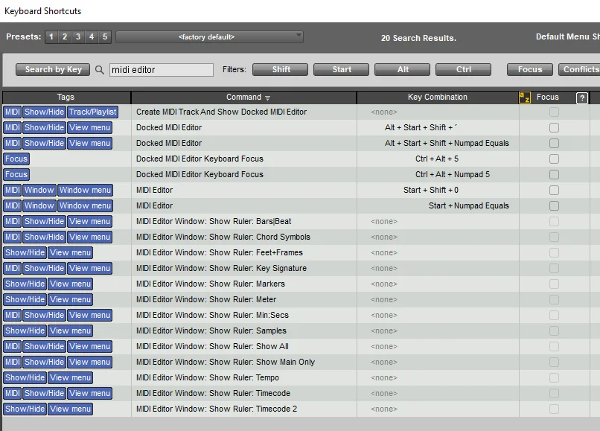Click MIDI tag on Show Ruler: Bars|Beat row
This screenshot has width=600, height=431.
tap(12, 221)
